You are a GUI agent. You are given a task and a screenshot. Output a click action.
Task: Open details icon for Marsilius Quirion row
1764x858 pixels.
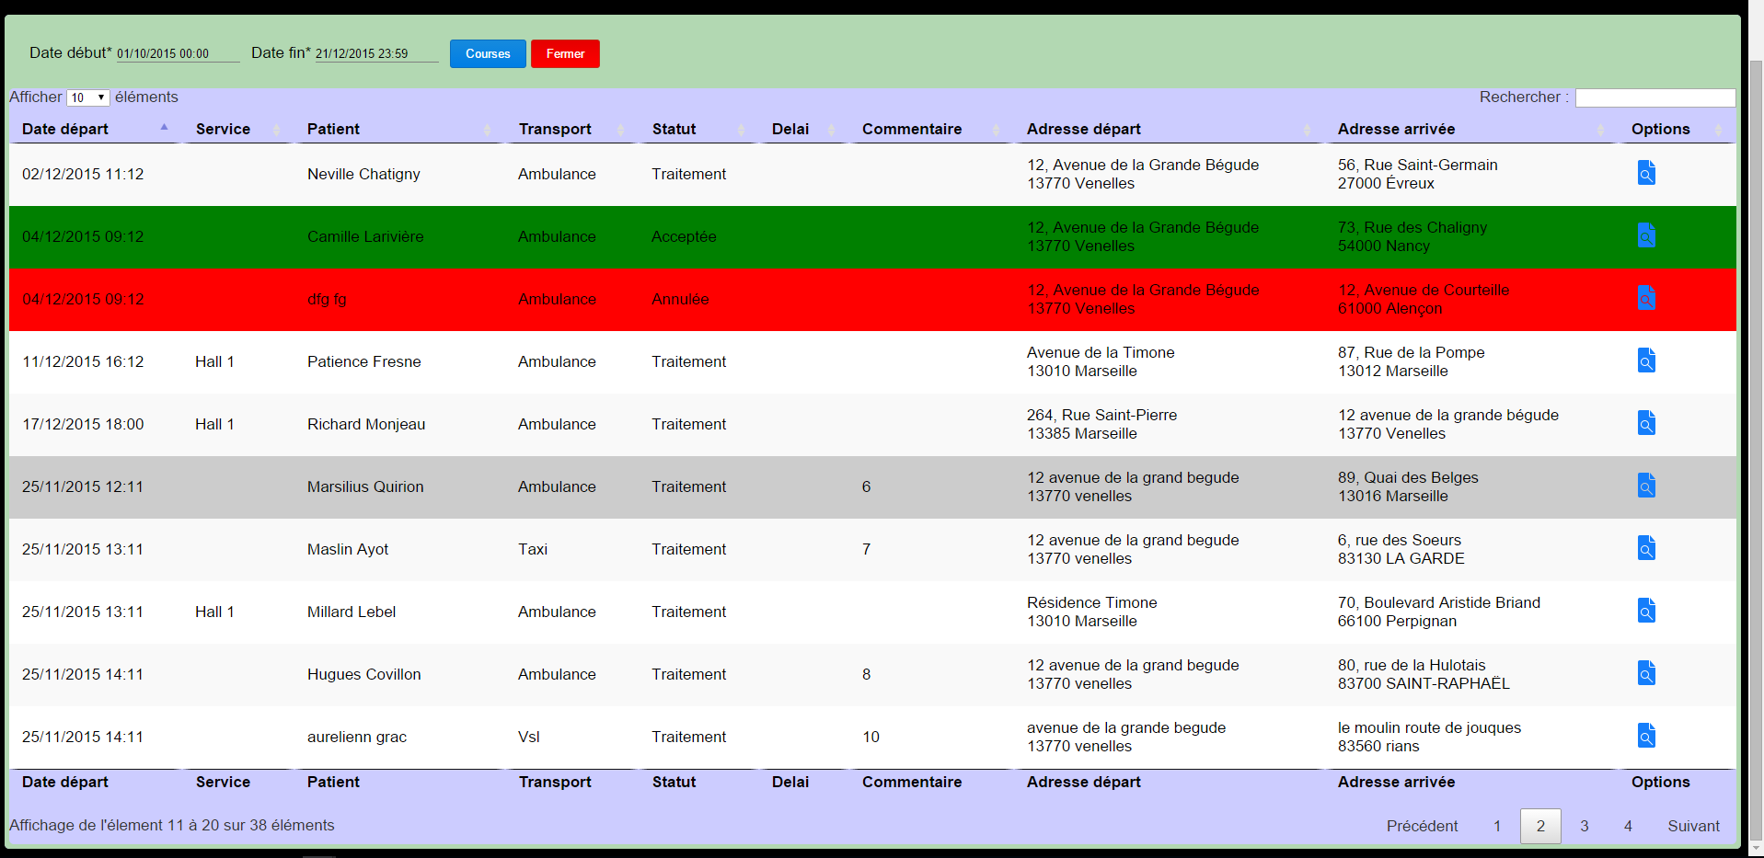[1646, 486]
